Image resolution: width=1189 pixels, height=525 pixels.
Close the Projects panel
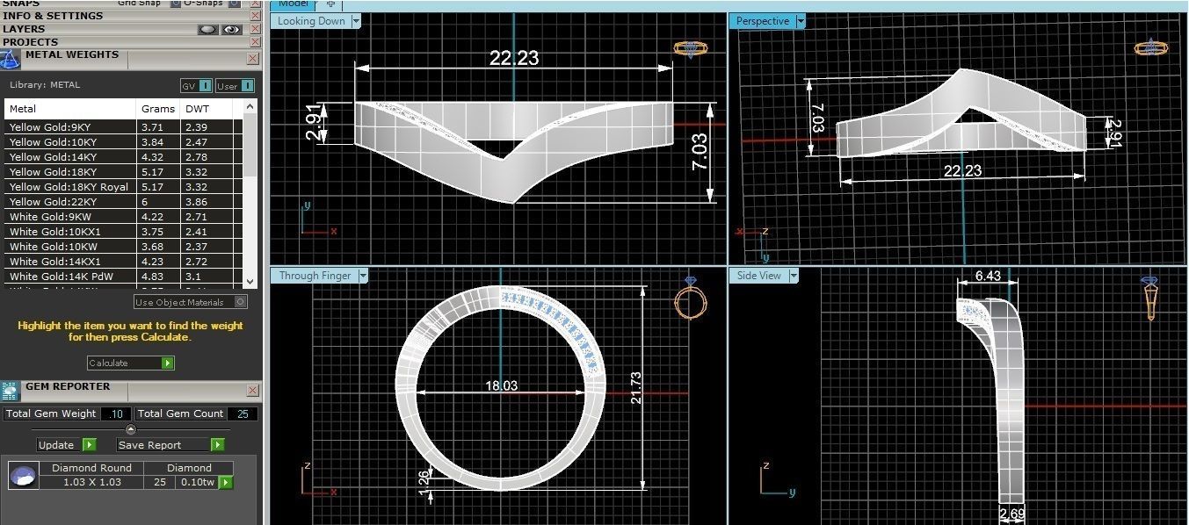[255, 41]
